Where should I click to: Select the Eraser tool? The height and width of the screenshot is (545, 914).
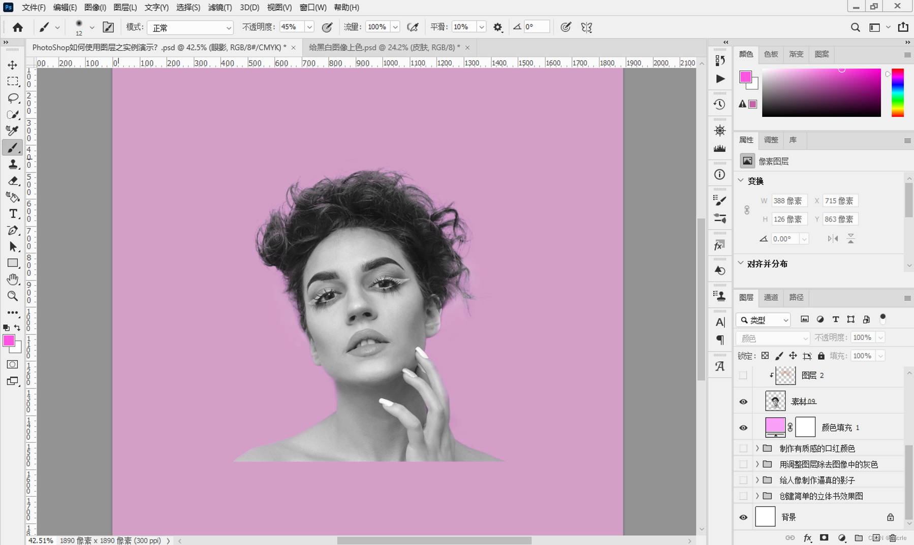(13, 181)
